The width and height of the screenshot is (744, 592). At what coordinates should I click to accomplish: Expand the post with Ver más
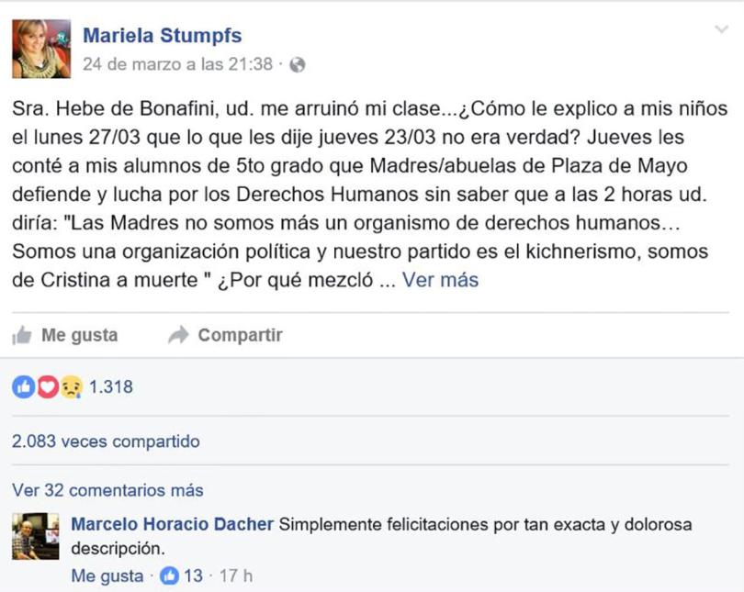[x=440, y=280]
